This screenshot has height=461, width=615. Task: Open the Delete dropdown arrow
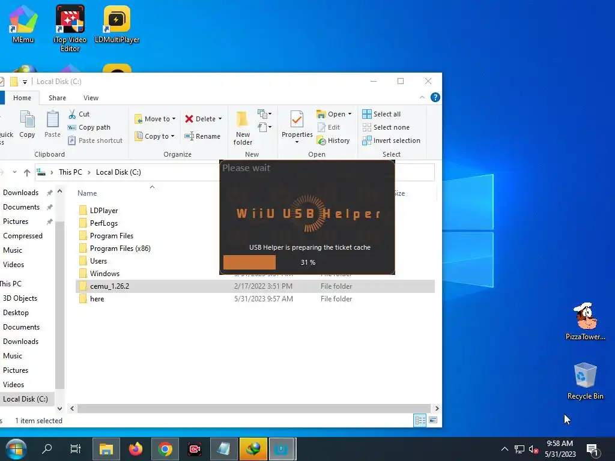(x=220, y=119)
